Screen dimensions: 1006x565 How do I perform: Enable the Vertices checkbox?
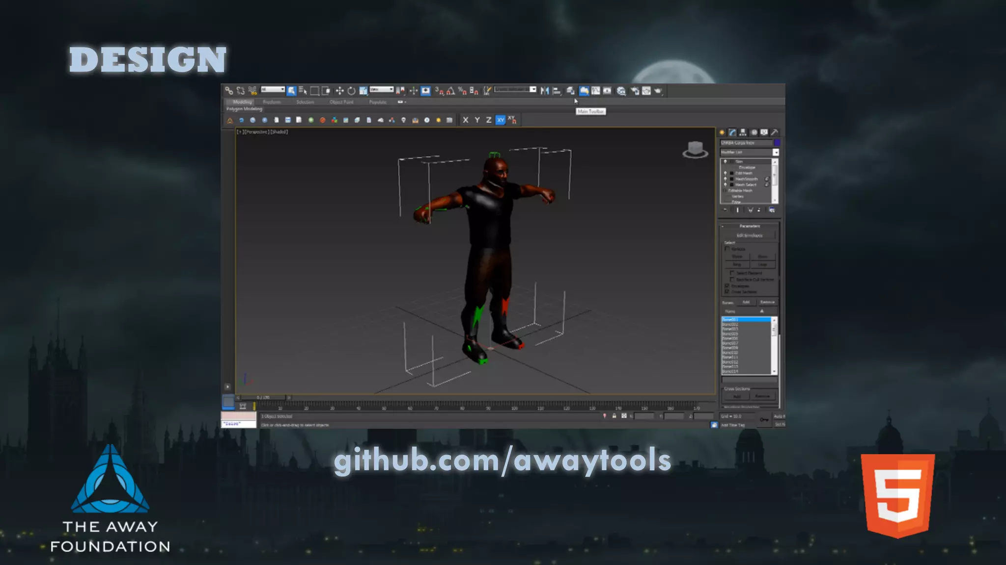coord(727,249)
